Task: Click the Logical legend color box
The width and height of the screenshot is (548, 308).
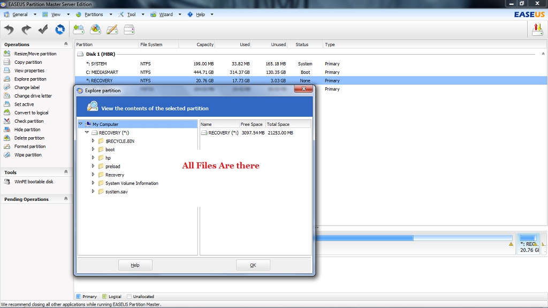Action: [104, 296]
